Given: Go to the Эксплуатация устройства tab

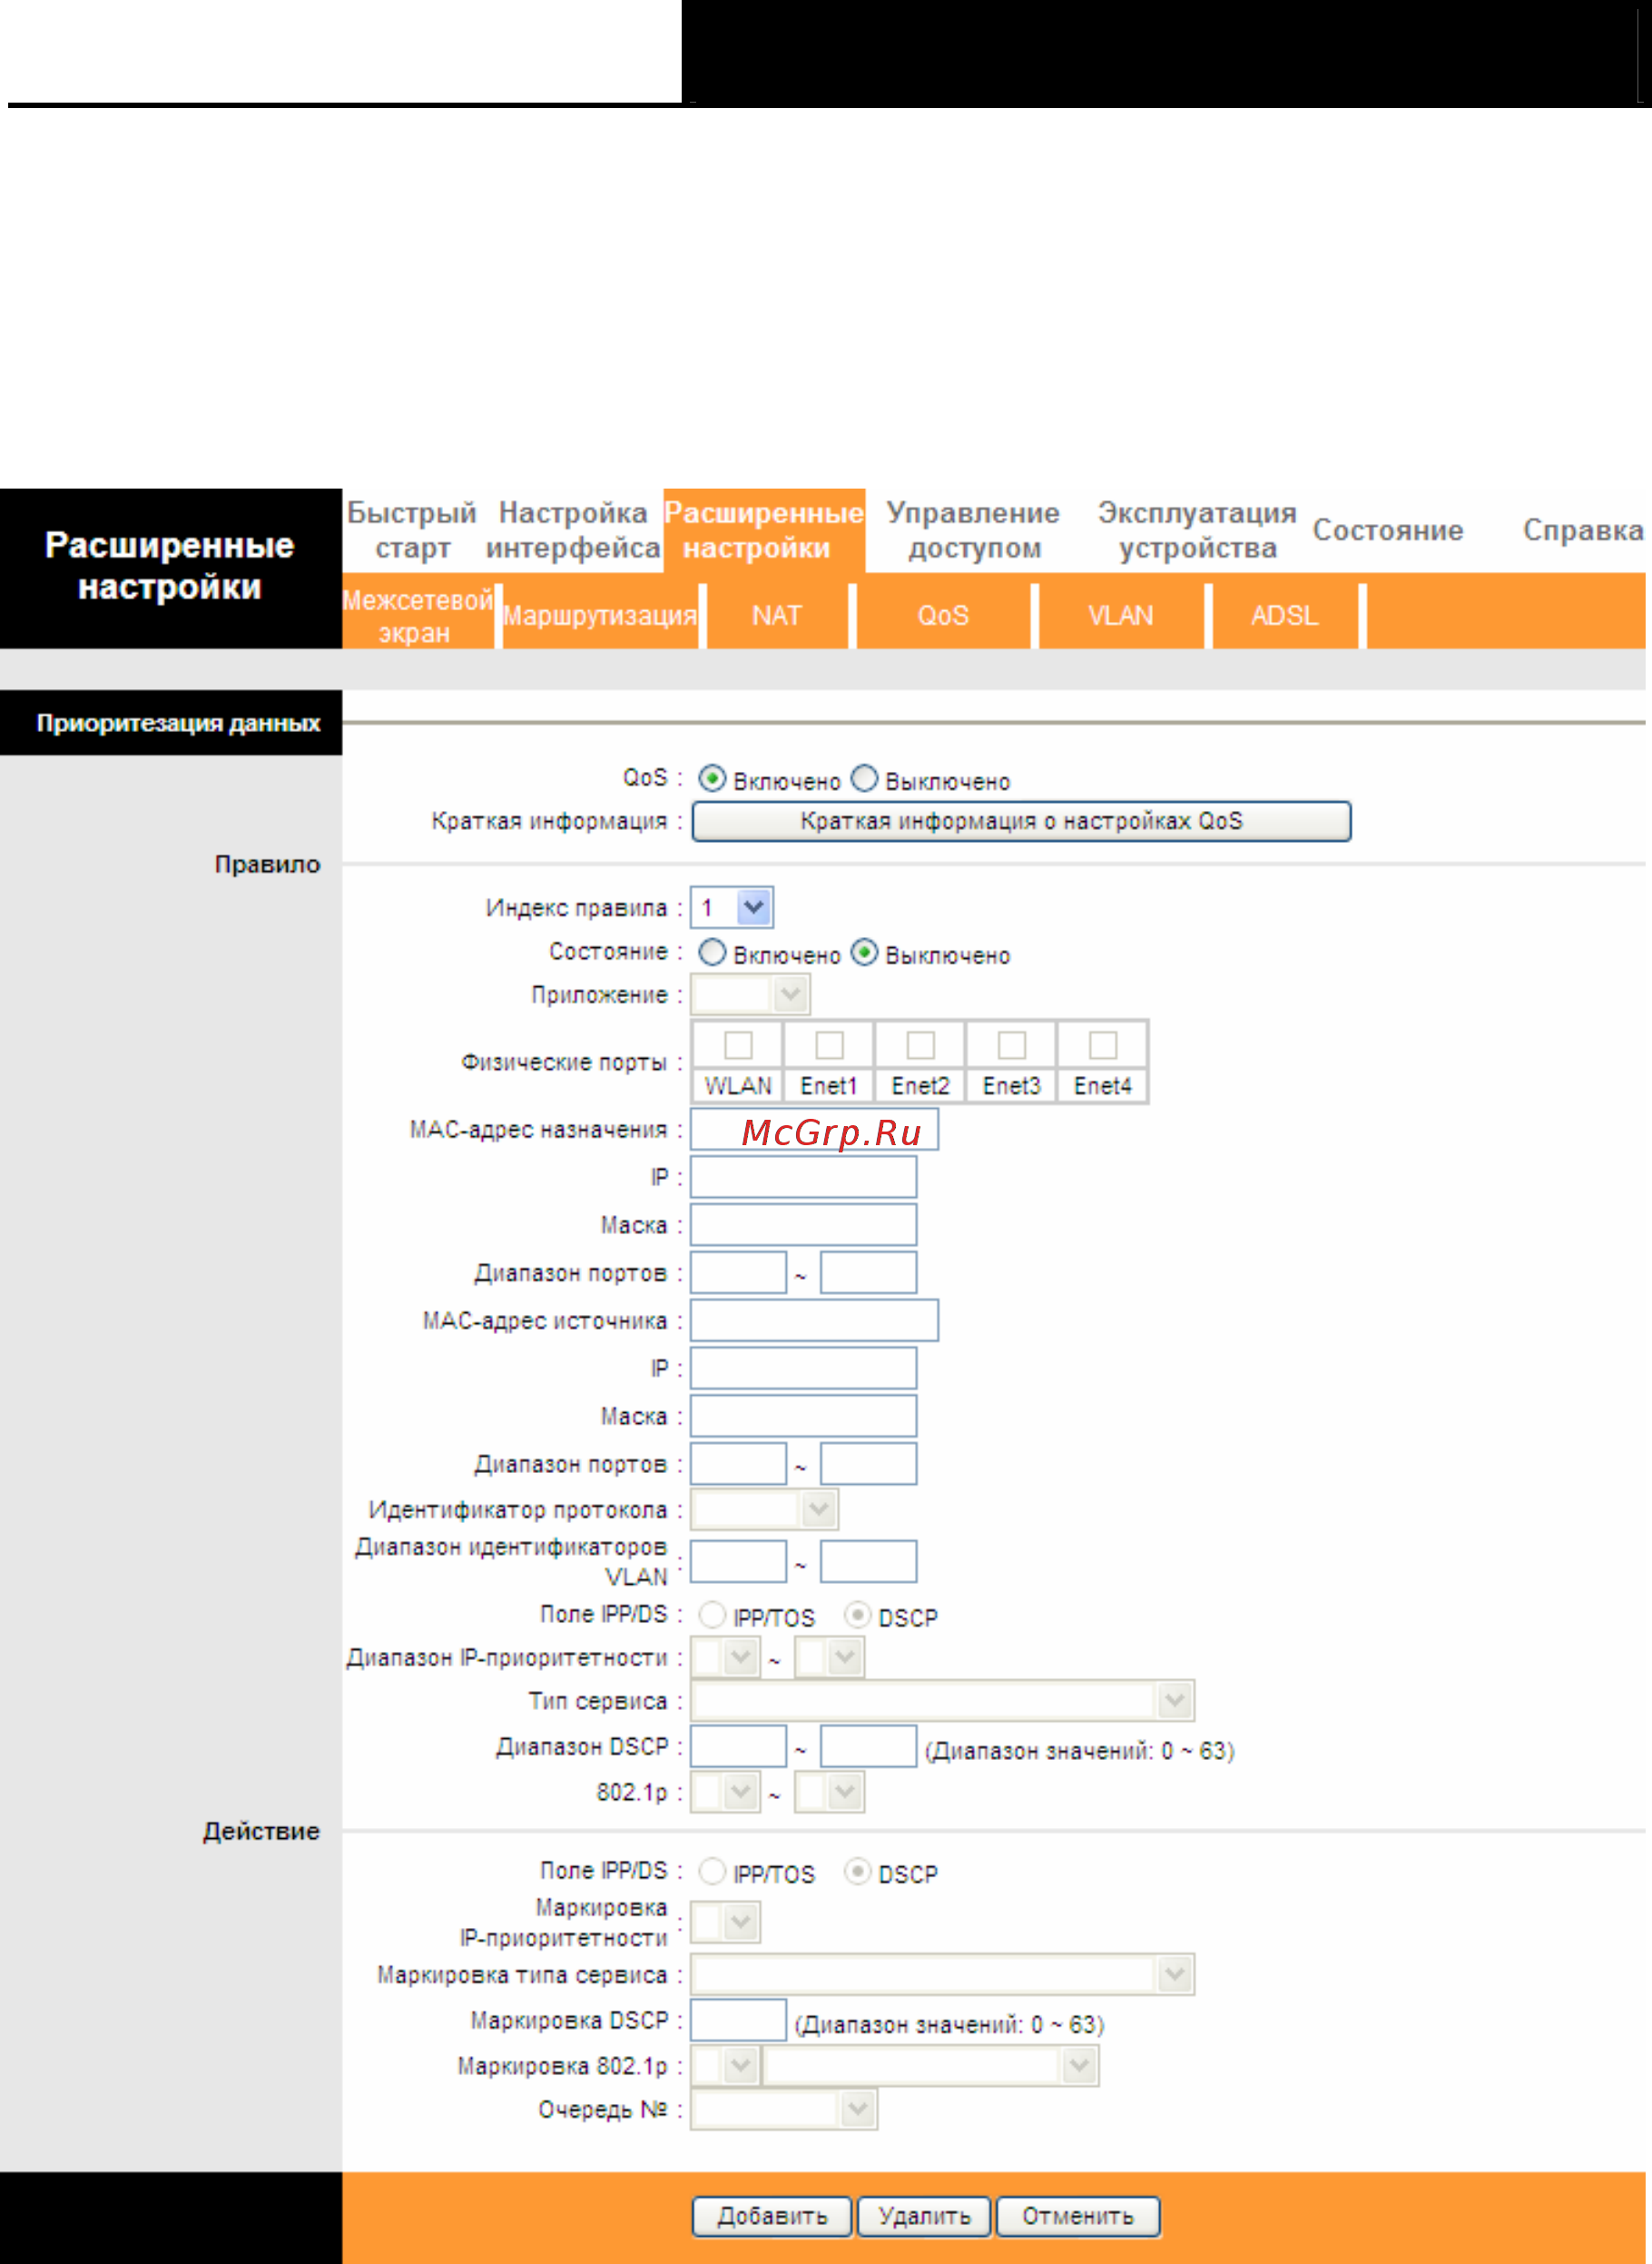Looking at the screenshot, I should 1197,530.
